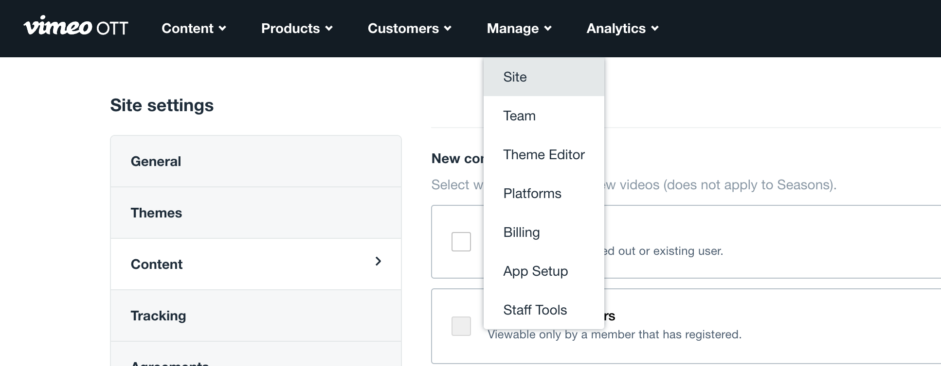941x366 pixels.
Task: Go to Platforms in Manage menu
Action: pyautogui.click(x=532, y=194)
